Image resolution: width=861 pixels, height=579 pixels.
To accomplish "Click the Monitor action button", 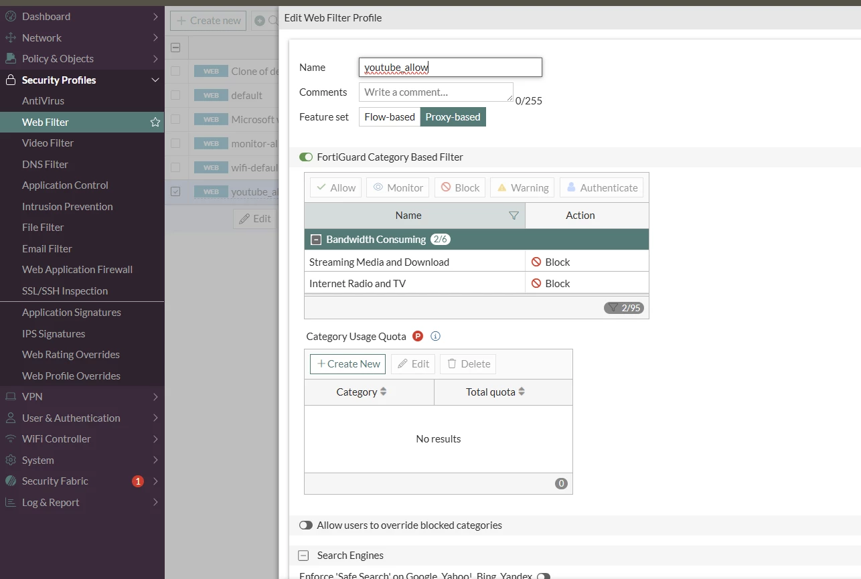I will click(x=398, y=187).
